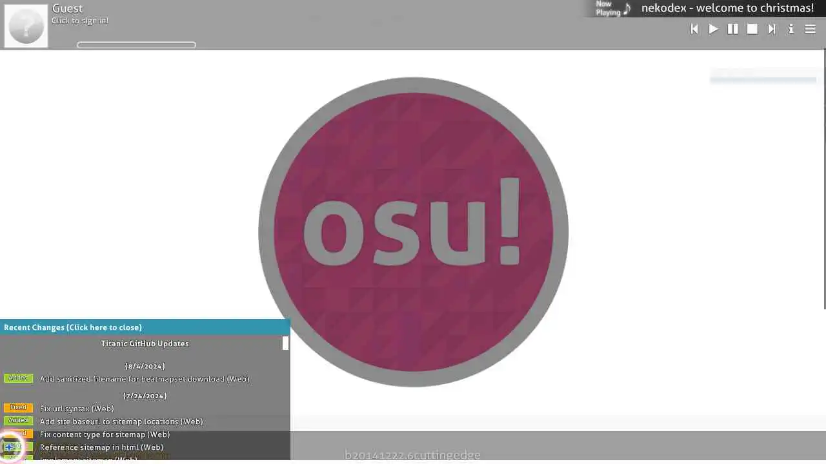Click the build version b20141222.6cuttingedge text

pyautogui.click(x=412, y=456)
